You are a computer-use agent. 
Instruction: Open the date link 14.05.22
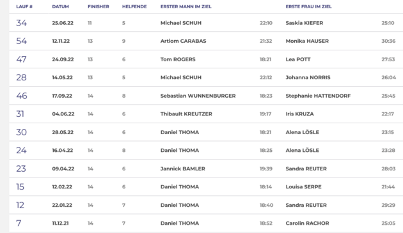point(62,77)
